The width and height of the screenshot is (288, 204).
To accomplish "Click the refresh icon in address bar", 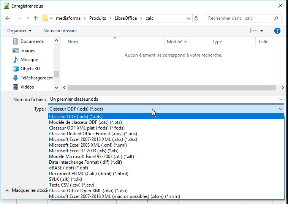I will [196, 18].
